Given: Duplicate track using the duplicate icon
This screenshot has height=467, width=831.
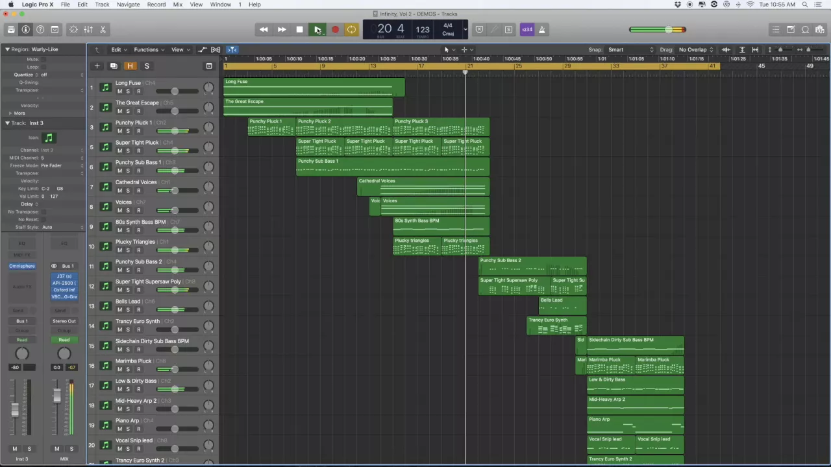Looking at the screenshot, I should (113, 66).
